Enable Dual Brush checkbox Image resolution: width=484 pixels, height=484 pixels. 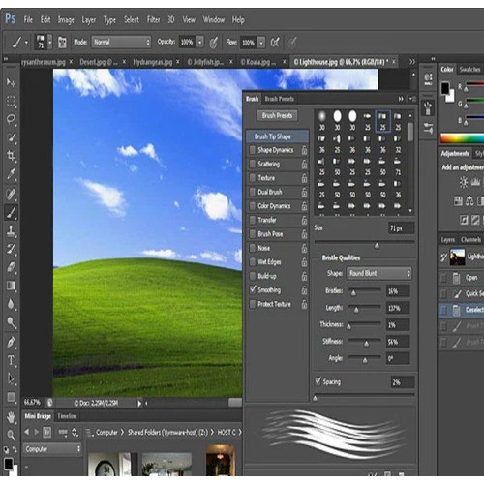click(x=253, y=192)
